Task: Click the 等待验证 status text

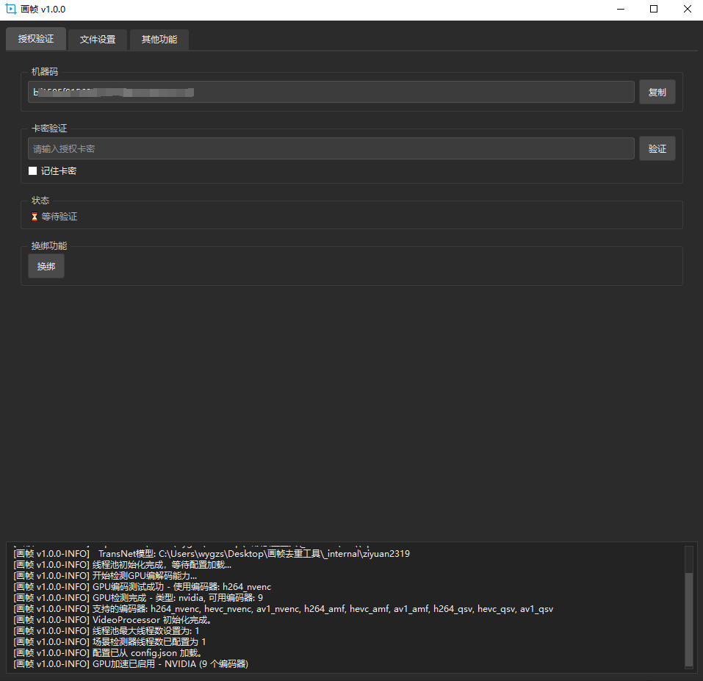Action: [60, 217]
